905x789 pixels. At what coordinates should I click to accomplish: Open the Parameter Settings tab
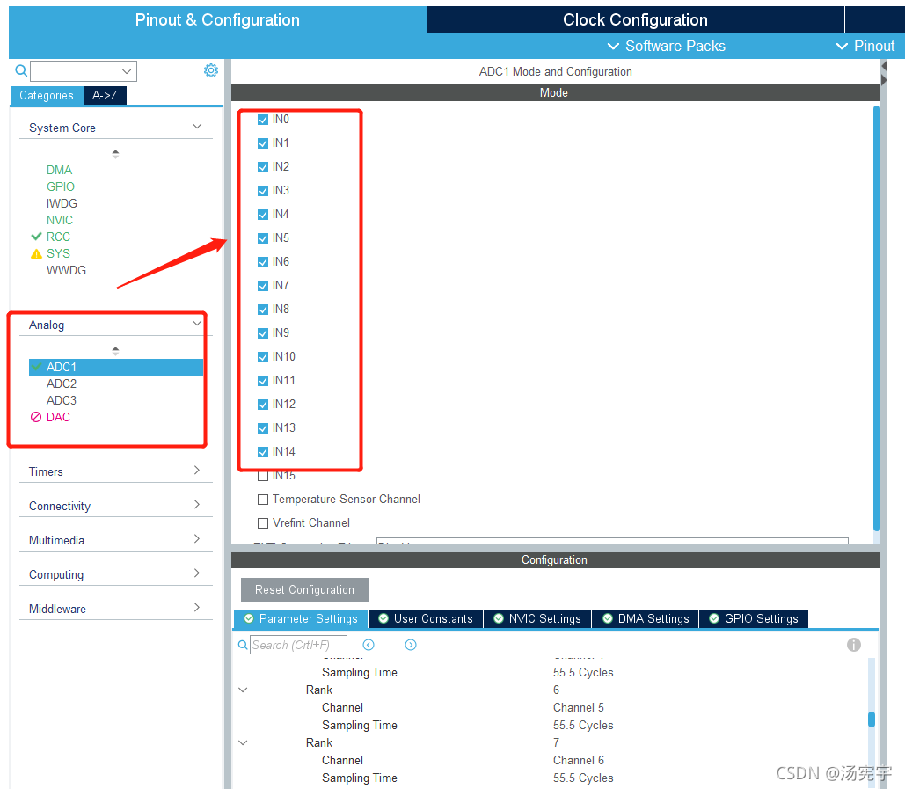point(301,618)
